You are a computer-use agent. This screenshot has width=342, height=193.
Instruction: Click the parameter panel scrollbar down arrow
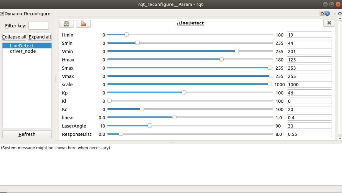click(x=340, y=139)
